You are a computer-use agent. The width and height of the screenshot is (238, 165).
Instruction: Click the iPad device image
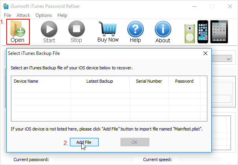click(219, 31)
